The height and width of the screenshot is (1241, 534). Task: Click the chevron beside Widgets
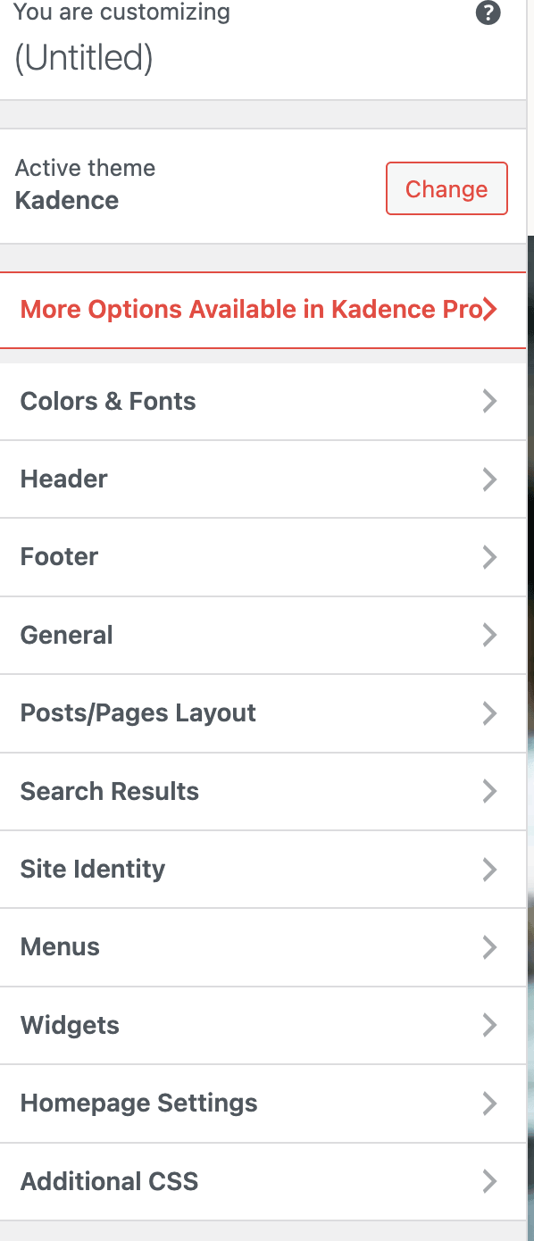489,1025
